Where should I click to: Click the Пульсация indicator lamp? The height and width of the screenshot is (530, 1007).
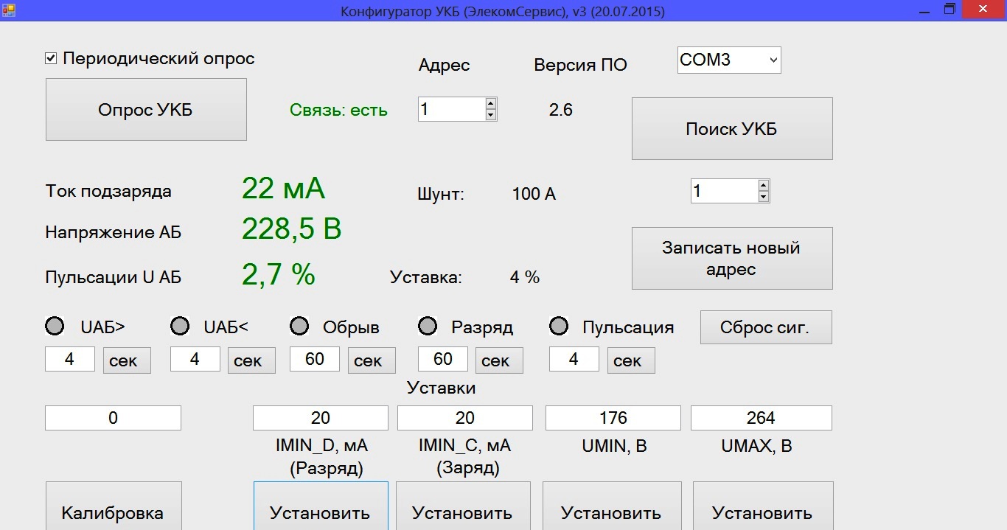coord(560,326)
